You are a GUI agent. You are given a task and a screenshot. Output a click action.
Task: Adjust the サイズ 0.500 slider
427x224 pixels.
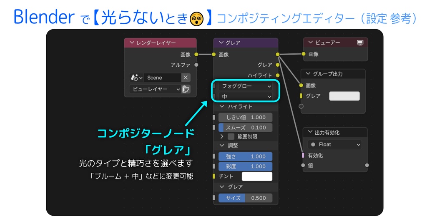[x=245, y=198]
